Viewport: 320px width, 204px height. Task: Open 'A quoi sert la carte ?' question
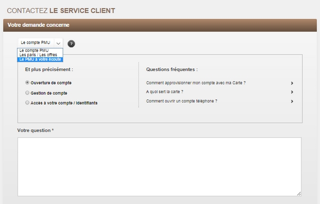165,92
